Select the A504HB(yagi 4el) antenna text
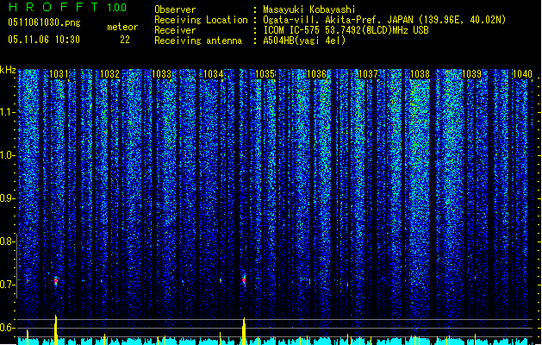This screenshot has width=542, height=345. [x=304, y=41]
